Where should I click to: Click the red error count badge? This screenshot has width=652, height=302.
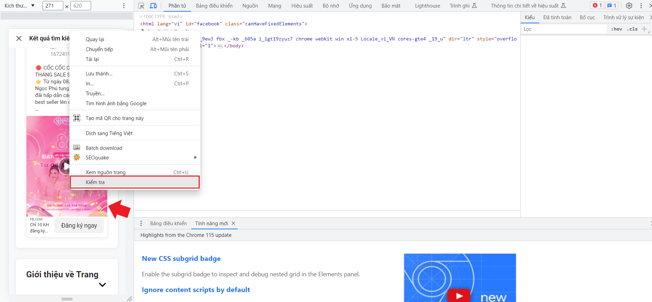tap(597, 5)
